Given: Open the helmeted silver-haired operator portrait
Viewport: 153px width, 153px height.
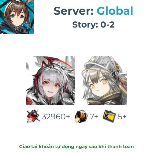Looking at the screenshot, I should (104, 81).
